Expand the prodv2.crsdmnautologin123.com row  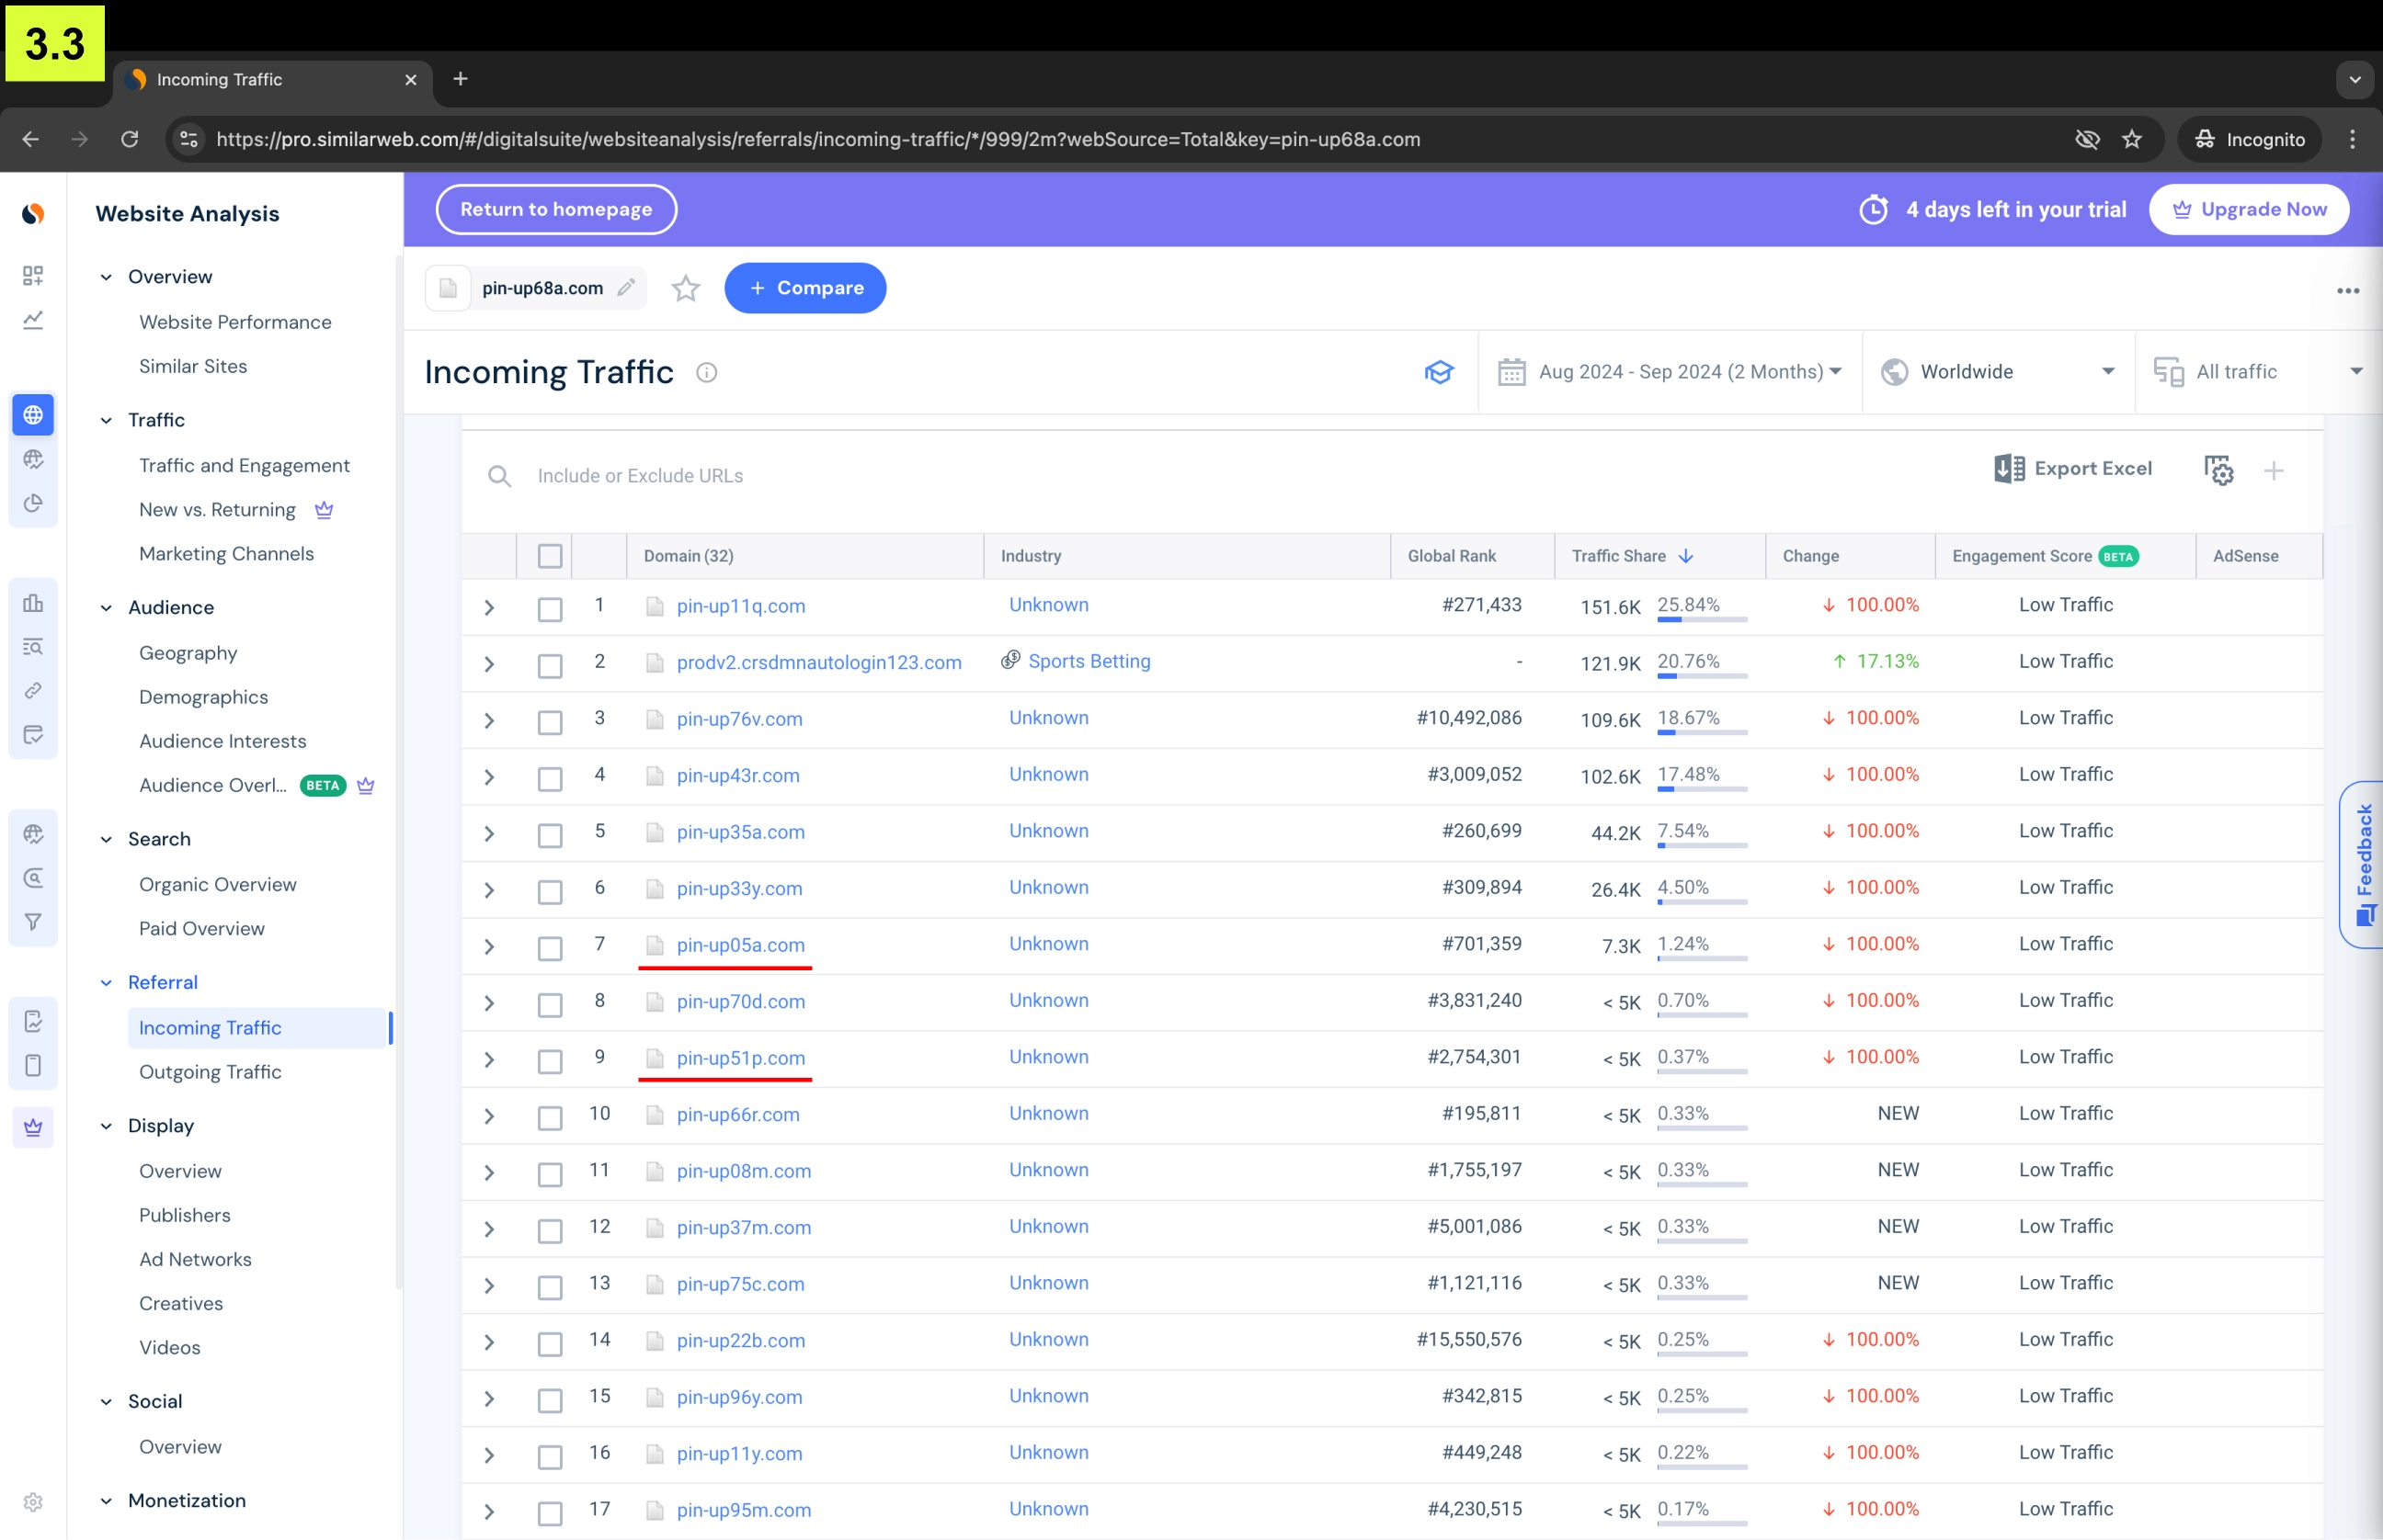489,664
